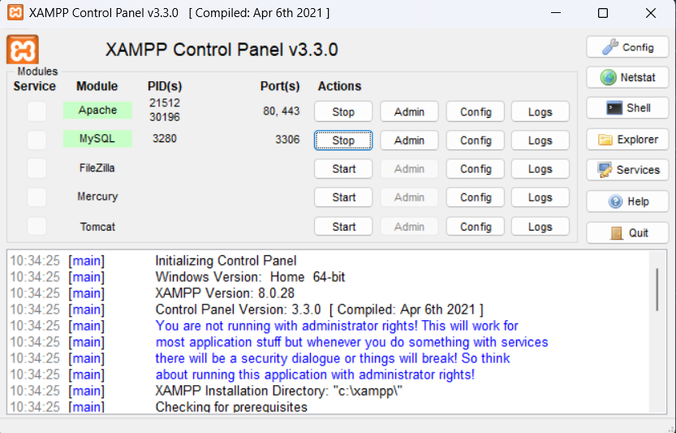Screen dimensions: 676x433
Task: Stop the Apache module
Action: (x=343, y=112)
